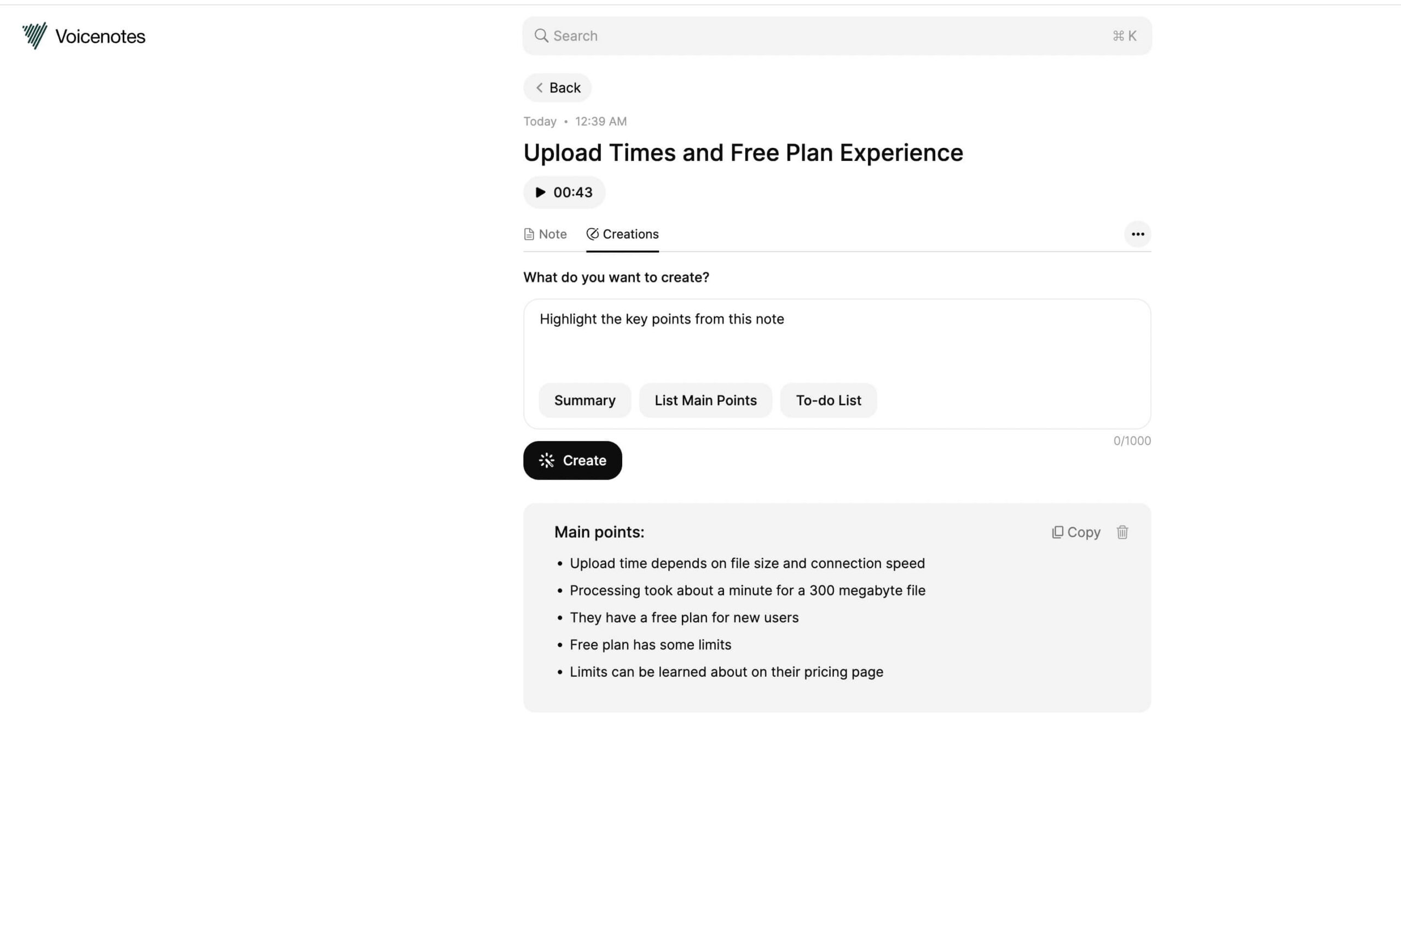
Task: Click the ⌘K shortcut hint
Action: pos(1125,36)
